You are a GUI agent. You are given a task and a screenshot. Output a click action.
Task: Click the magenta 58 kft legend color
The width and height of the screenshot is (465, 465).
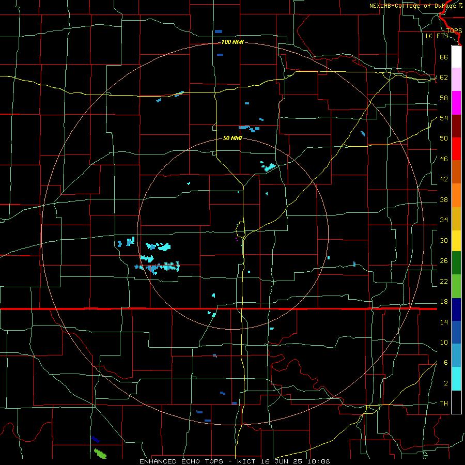coord(456,103)
